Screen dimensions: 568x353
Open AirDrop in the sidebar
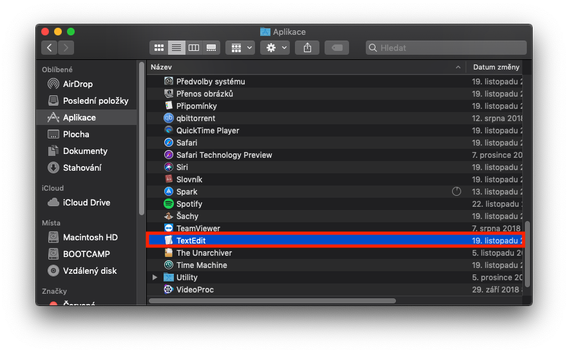[x=87, y=84]
